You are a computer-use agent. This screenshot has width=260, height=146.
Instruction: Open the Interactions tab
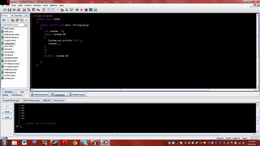coord(59,101)
